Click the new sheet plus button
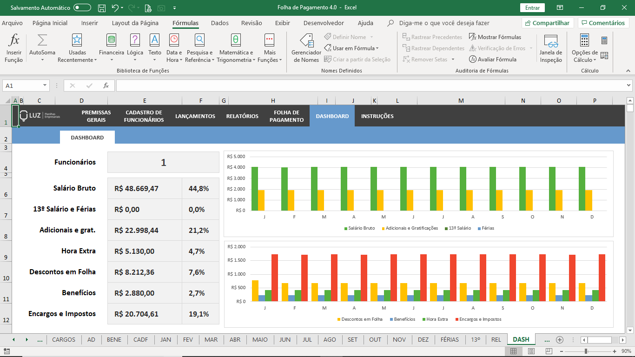 (x=560, y=340)
